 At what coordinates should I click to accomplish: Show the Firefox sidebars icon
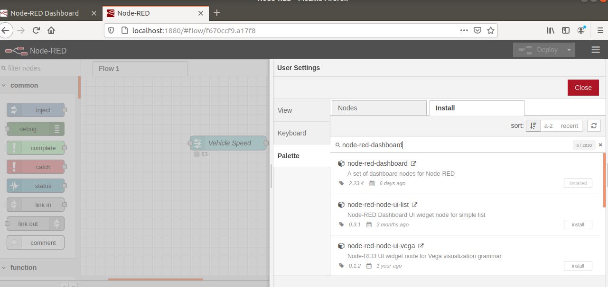566,30
